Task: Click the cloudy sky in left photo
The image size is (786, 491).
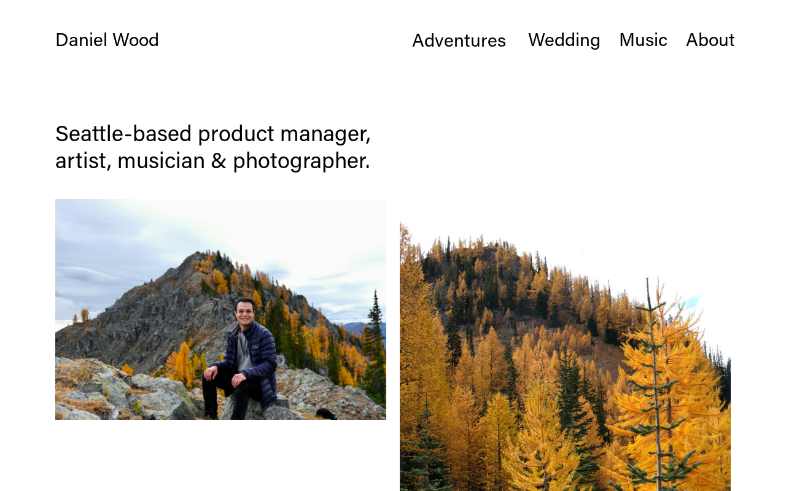Action: point(123,239)
